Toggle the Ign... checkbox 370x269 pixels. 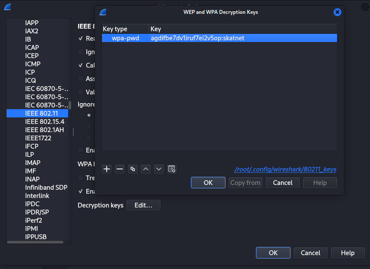81,52
